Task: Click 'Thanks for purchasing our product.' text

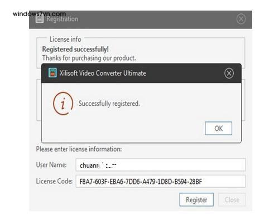Action: point(89,58)
